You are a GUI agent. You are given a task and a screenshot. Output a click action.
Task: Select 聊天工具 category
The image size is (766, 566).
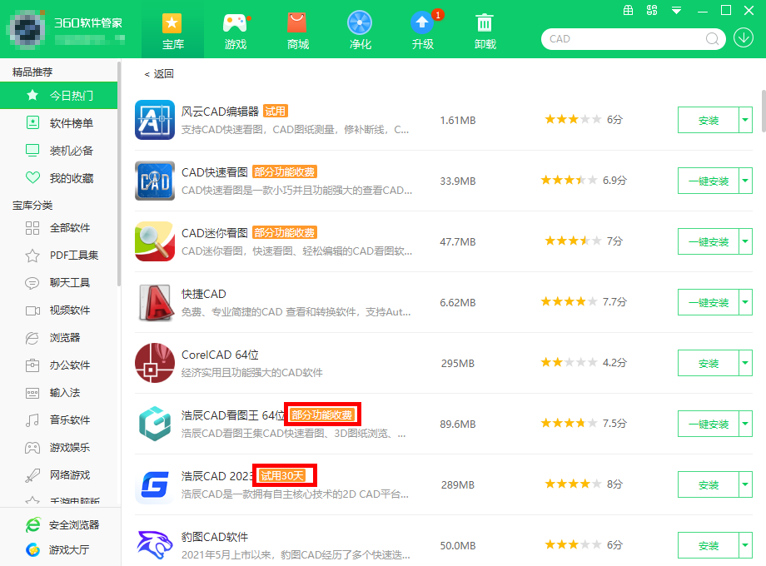(x=58, y=282)
